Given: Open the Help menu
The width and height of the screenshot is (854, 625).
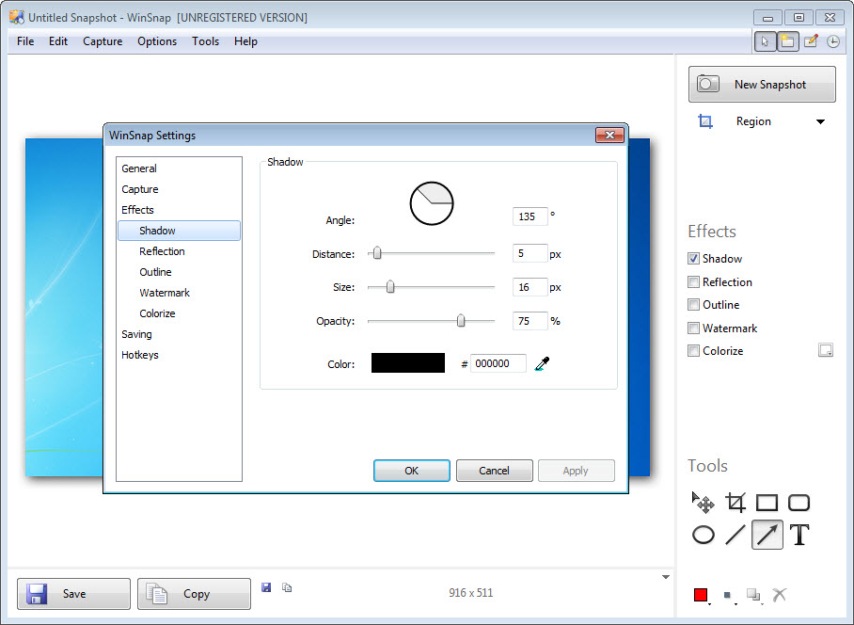Looking at the screenshot, I should [x=245, y=41].
